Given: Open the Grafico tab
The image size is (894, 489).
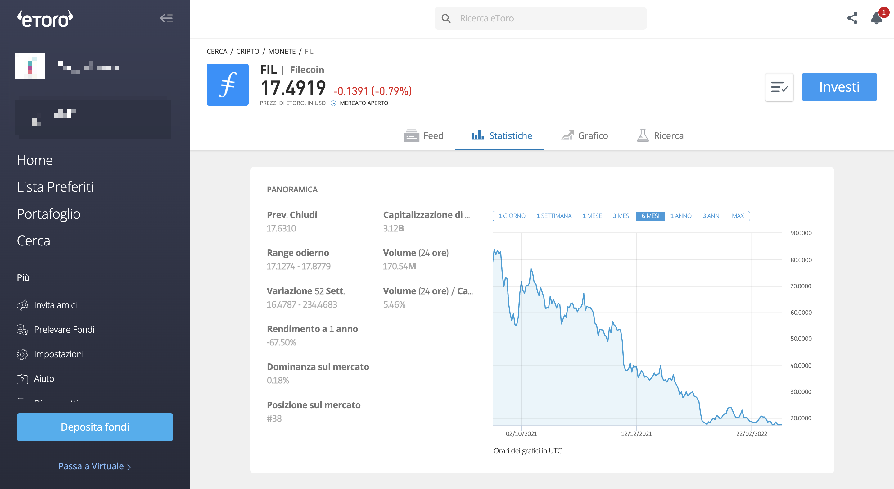Looking at the screenshot, I should [x=585, y=135].
